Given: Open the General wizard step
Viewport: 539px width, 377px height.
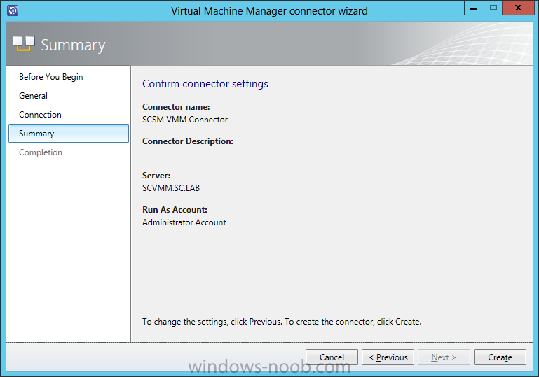Looking at the screenshot, I should (x=34, y=96).
